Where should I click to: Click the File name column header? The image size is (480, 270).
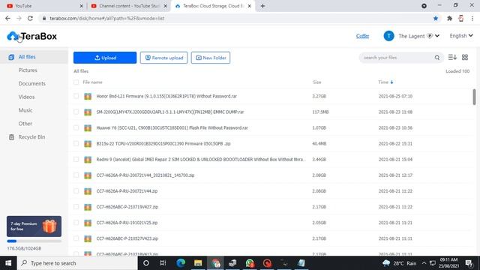tap(92, 82)
